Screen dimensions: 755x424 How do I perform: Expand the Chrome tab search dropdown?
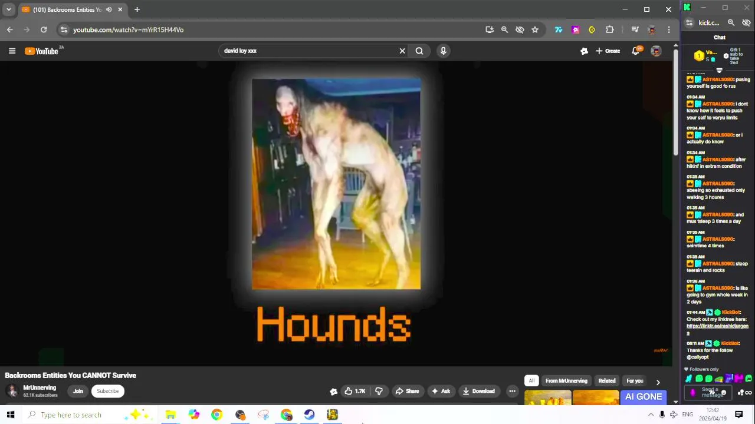8,9
